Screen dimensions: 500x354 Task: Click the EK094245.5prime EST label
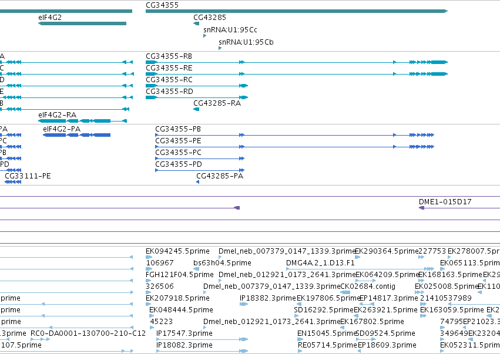(177, 251)
